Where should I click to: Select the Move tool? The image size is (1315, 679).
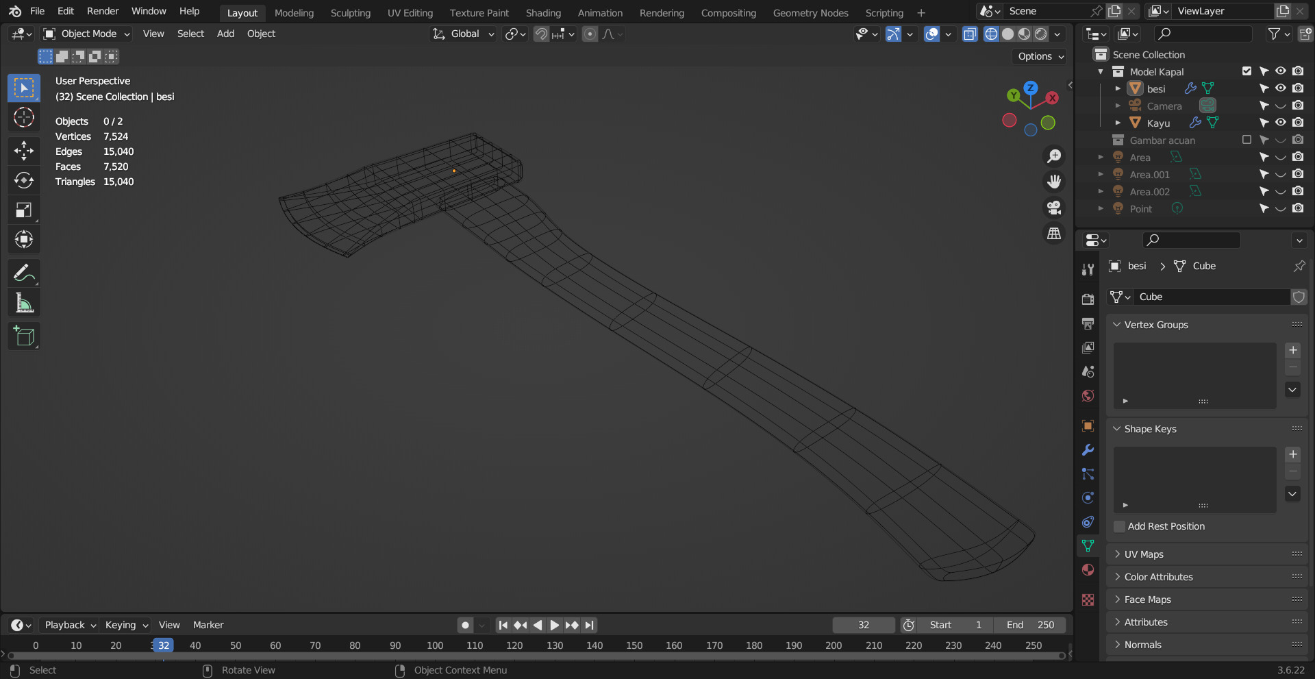(x=24, y=151)
